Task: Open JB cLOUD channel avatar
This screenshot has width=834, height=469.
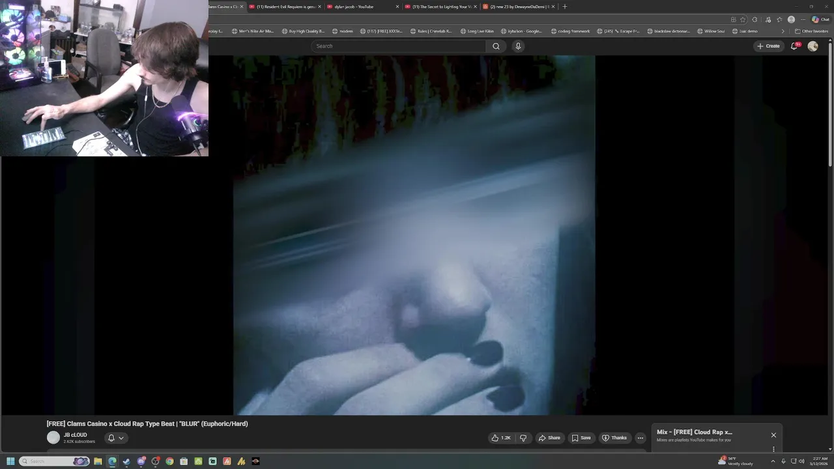Action: (53, 438)
